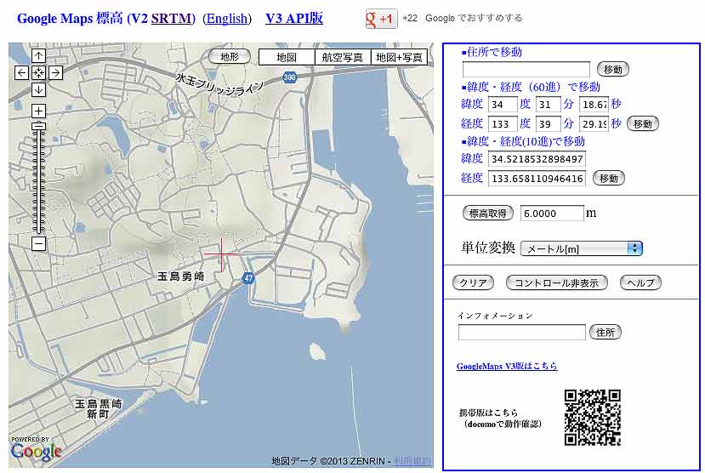Click the longitude seconds field 29.19
Image resolution: width=705 pixels, height=473 pixels.
click(594, 123)
